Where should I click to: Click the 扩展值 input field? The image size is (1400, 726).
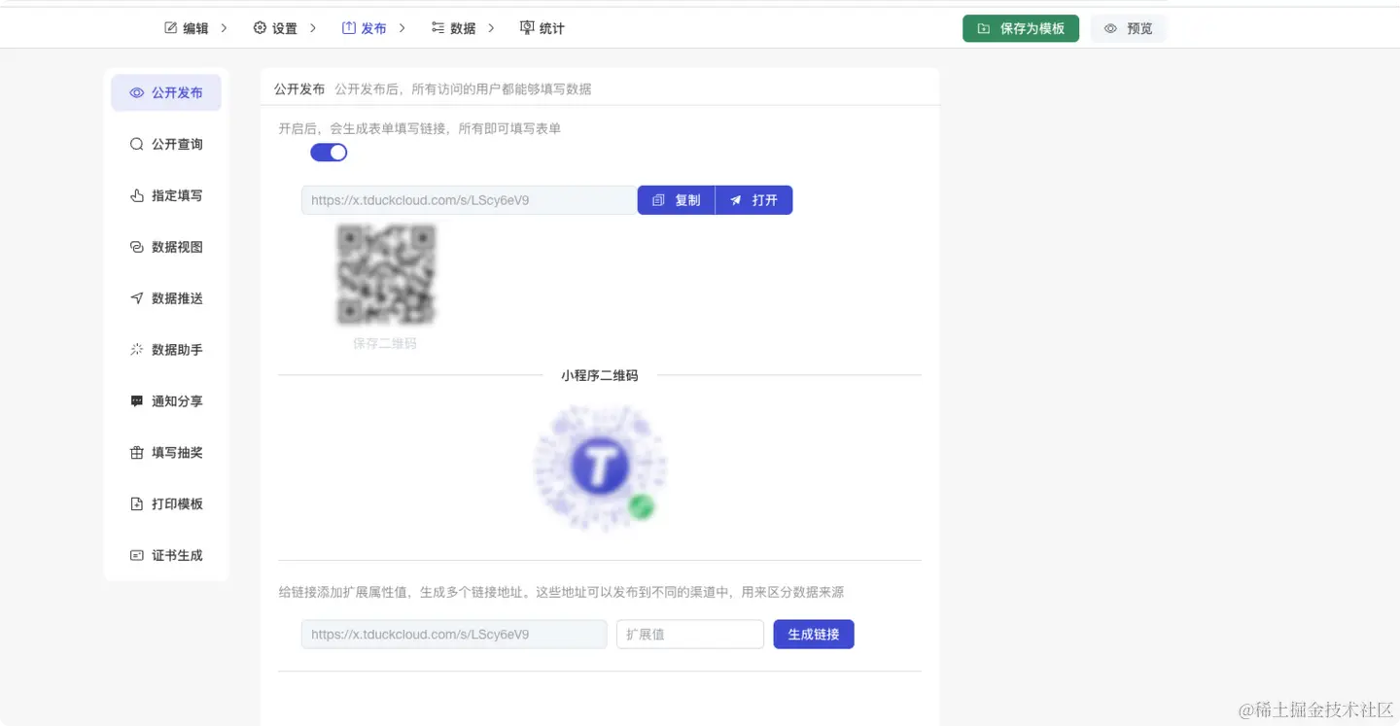tap(690, 635)
